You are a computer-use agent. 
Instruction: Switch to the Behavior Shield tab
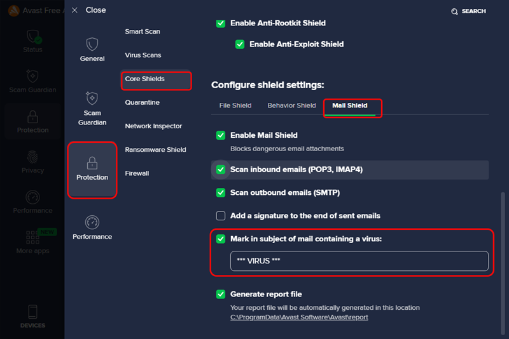point(291,105)
